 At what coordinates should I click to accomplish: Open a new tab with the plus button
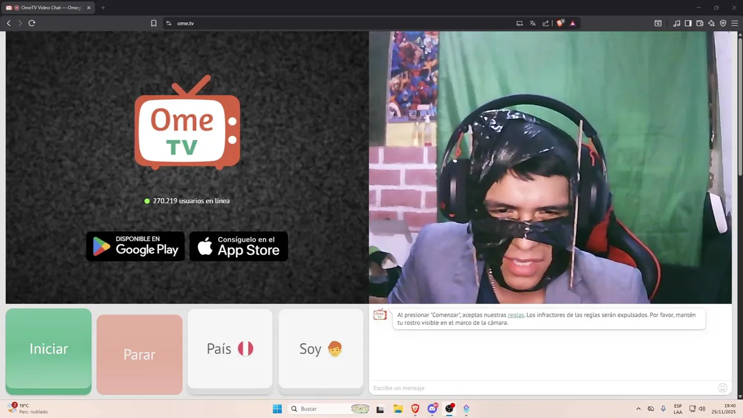[103, 8]
